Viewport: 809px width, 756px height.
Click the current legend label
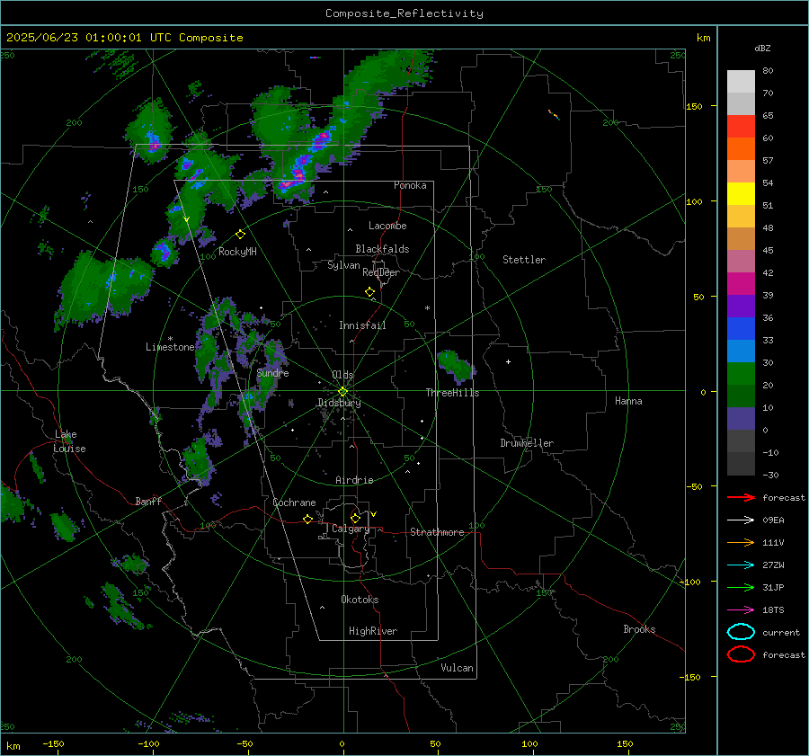click(781, 632)
